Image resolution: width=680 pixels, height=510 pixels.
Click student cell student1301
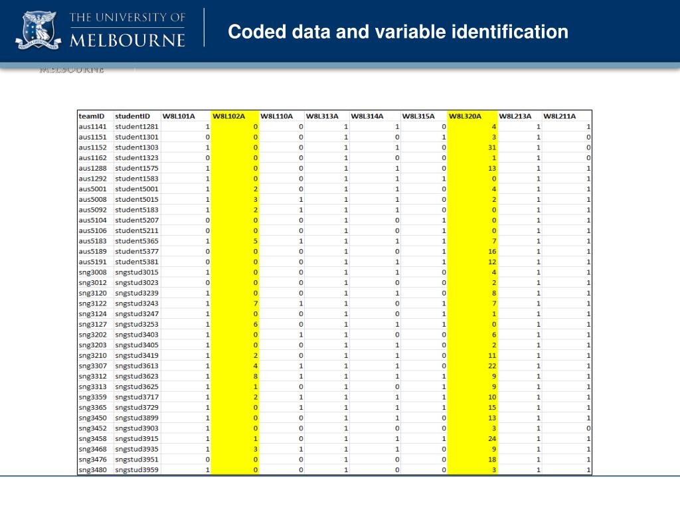(x=137, y=137)
